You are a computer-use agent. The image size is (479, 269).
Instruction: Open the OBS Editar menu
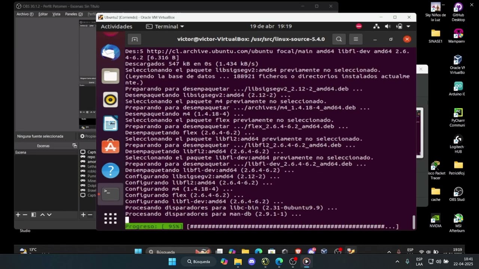click(43, 14)
